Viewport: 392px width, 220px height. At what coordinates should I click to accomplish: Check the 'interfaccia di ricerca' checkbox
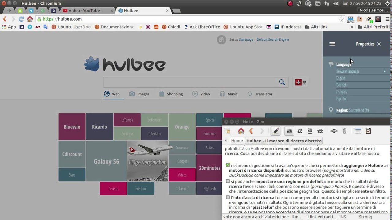coord(228,197)
